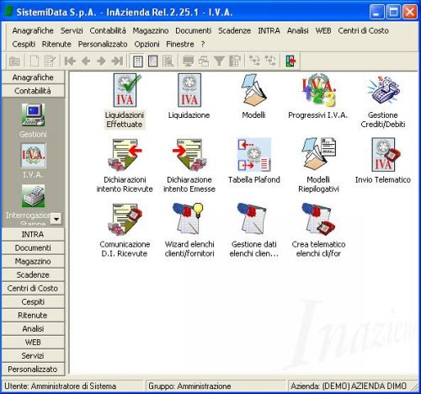Expand the sidebar dropdown arrow button

point(56,219)
